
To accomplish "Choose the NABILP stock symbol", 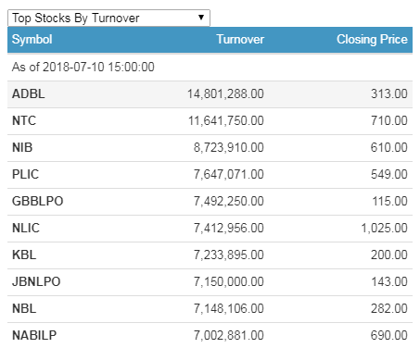I will (34, 335).
